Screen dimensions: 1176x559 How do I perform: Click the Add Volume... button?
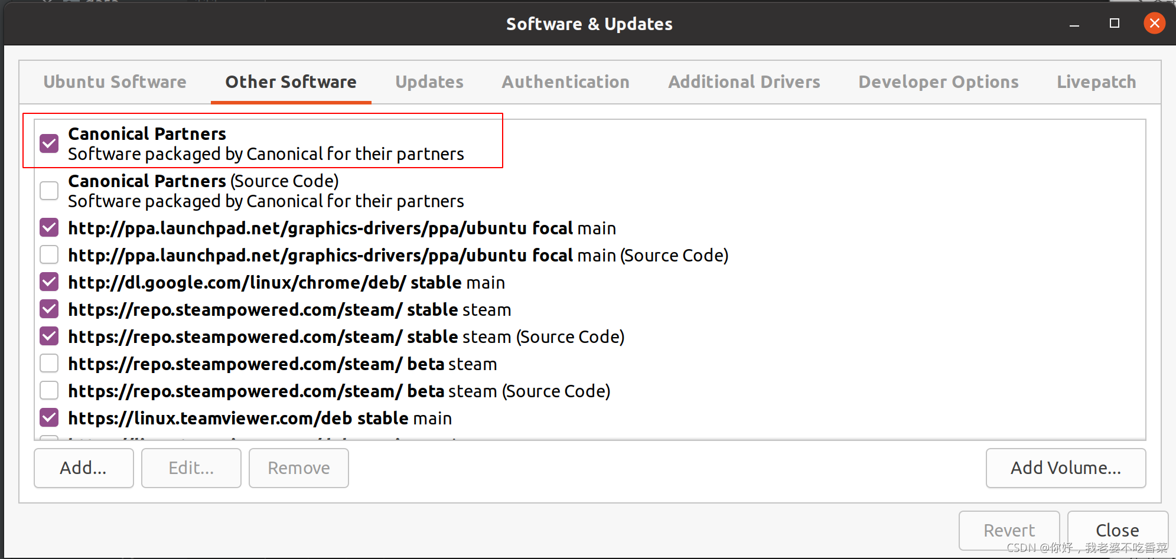click(x=1066, y=468)
